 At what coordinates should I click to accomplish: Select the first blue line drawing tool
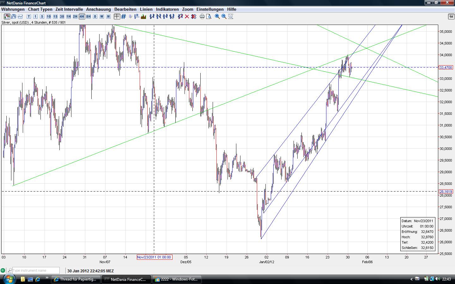point(152,16)
